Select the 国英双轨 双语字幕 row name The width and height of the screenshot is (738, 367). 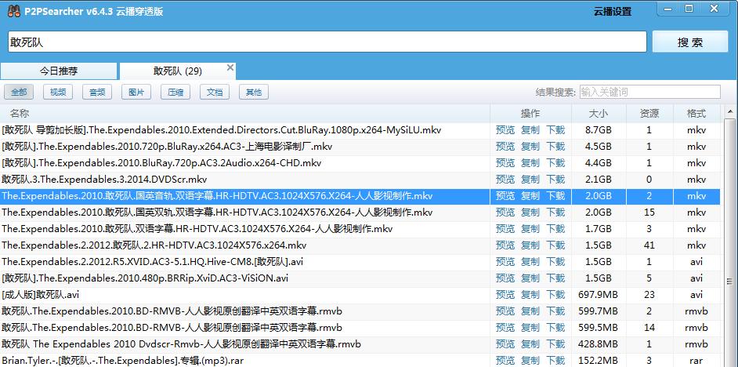click(x=218, y=213)
